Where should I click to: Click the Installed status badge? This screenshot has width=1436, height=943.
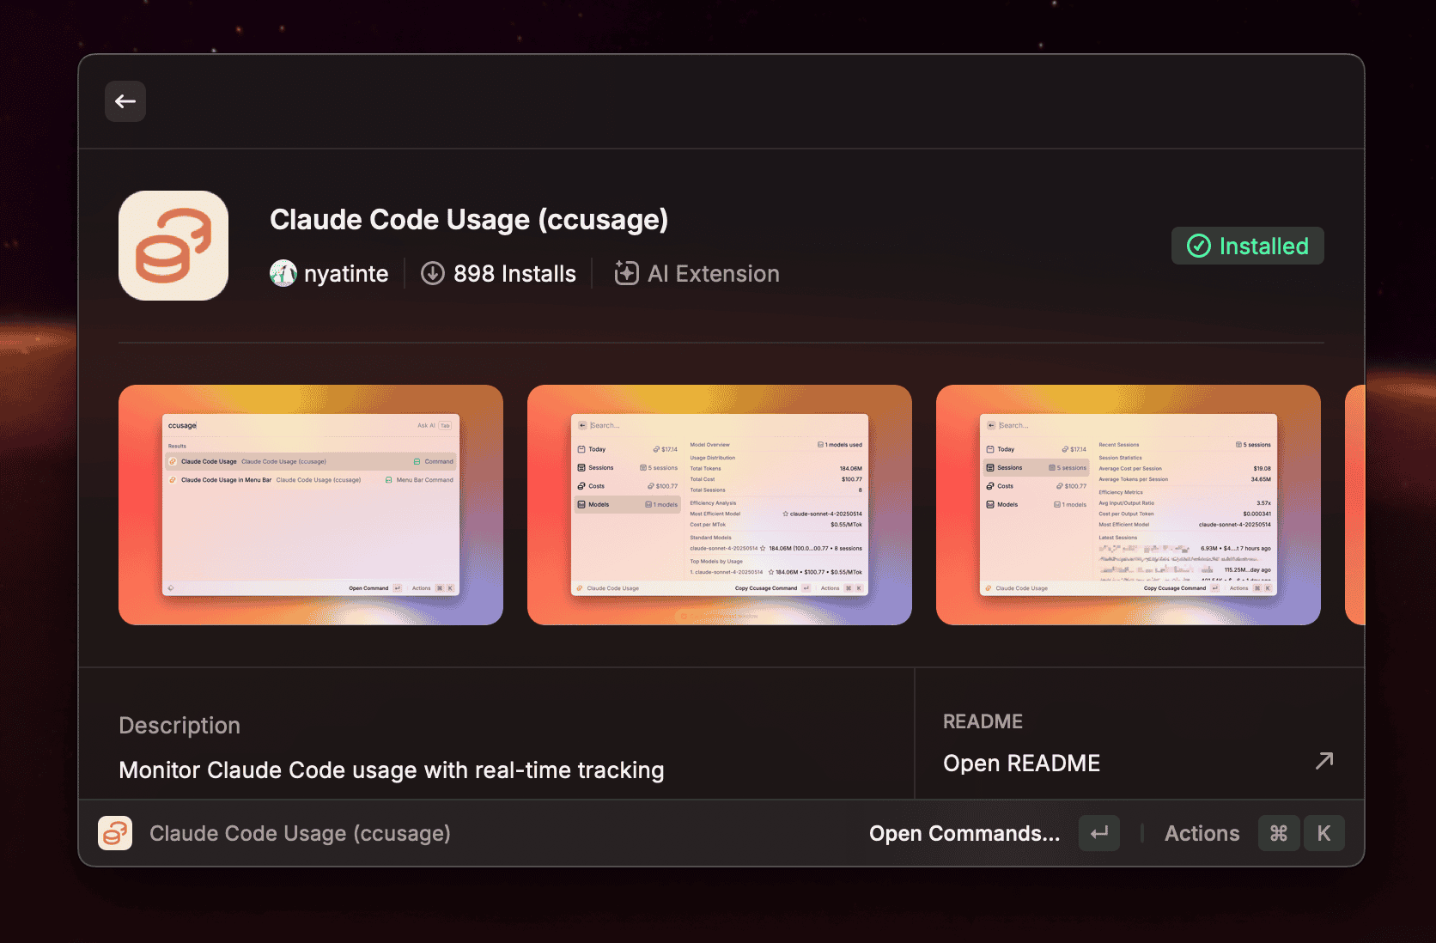click(1247, 246)
